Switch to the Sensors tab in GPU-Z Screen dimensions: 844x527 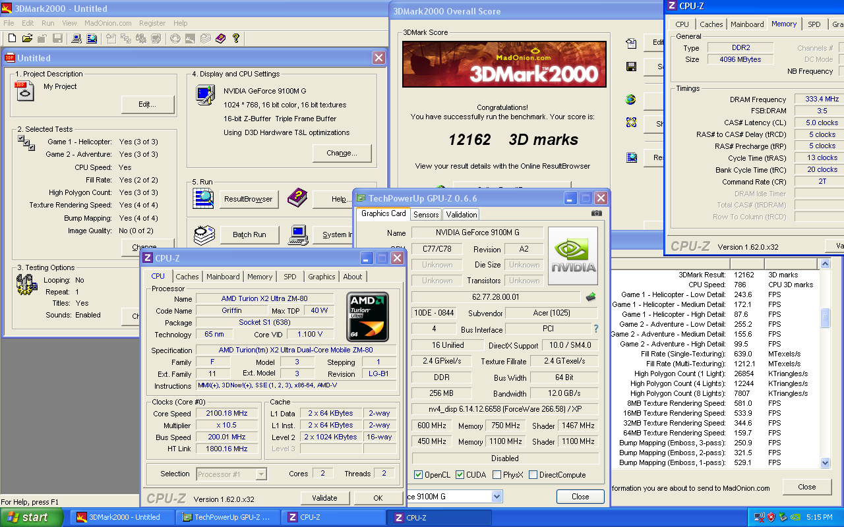426,214
